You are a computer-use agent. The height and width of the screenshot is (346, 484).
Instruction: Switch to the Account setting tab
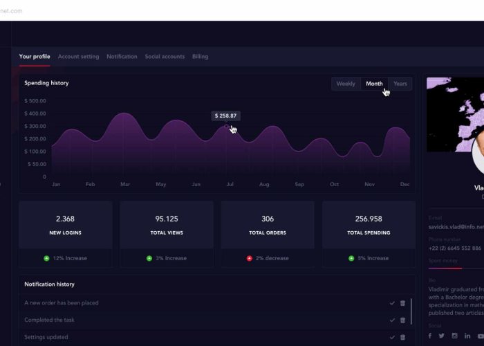tap(78, 57)
